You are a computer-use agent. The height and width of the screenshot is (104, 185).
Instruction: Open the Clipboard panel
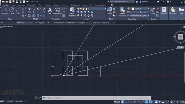pyautogui.click(x=173, y=11)
